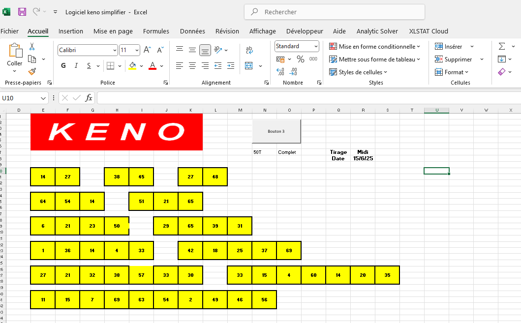Screen dimensions: 521x323
Task: Toggle italic (I) formatting
Action: 76,66
